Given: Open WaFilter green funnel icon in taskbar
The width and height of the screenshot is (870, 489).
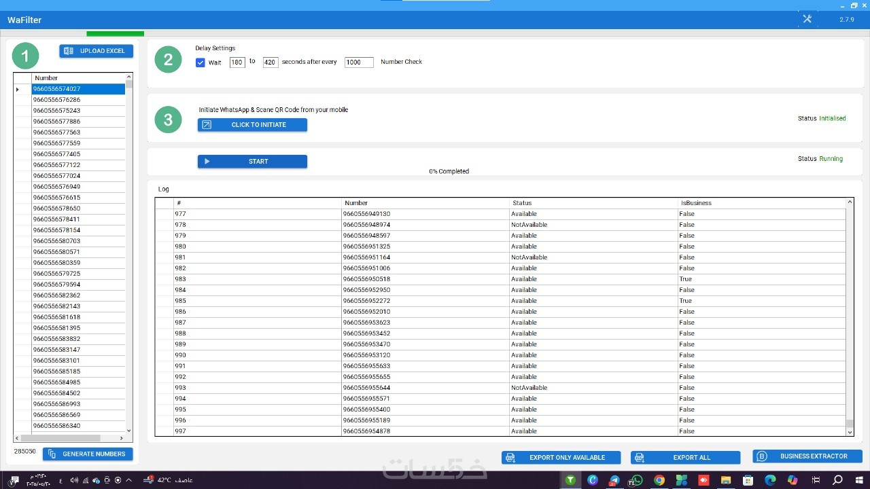Looking at the screenshot, I should click(x=571, y=480).
